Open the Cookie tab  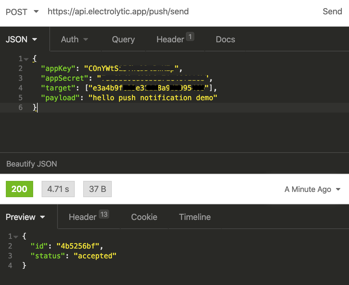pyautogui.click(x=144, y=217)
